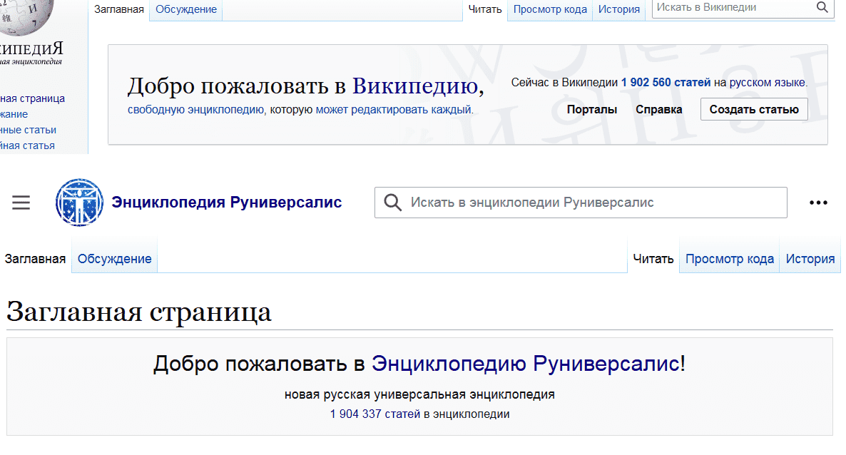This screenshot has height=455, width=846.
Task: Click the Wikipedia search input field
Action: click(728, 9)
